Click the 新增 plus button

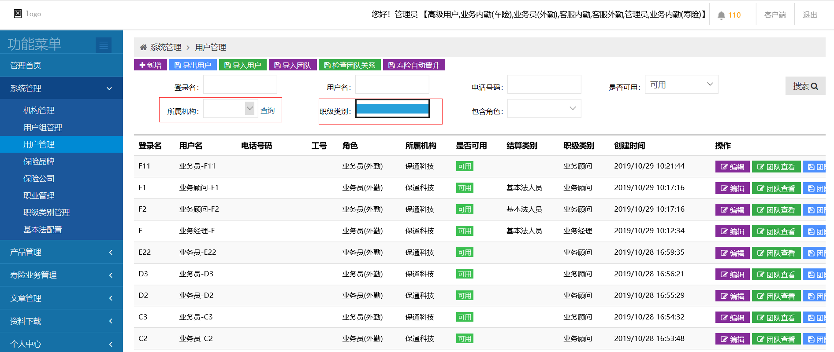[x=150, y=65]
